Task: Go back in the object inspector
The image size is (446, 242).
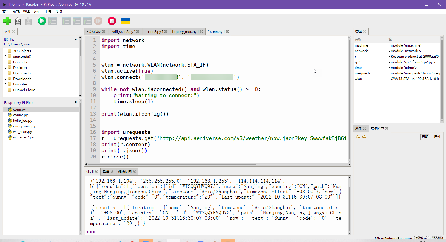Action: [x=358, y=137]
